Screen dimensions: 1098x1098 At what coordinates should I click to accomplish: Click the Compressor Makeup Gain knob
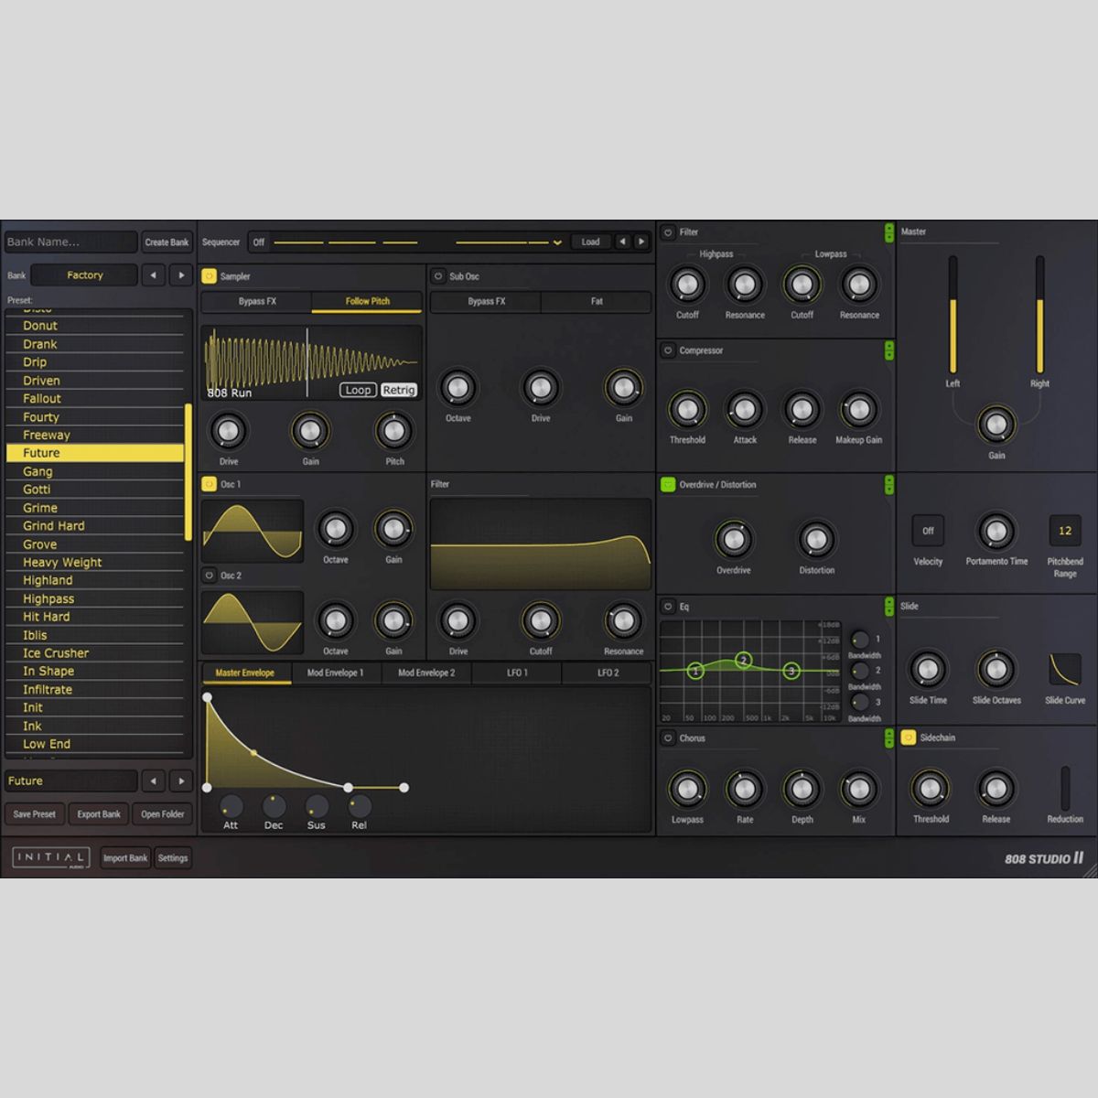[x=859, y=410]
